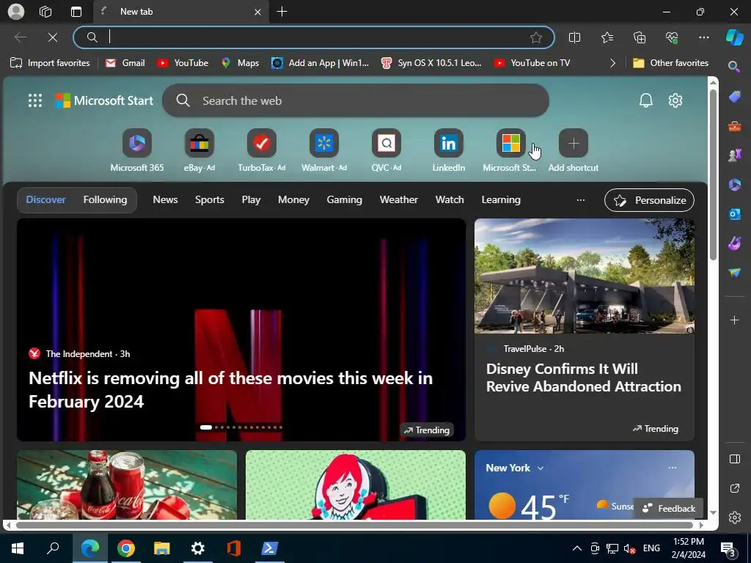Open the Walmart quick link
The height and width of the screenshot is (563, 751).
coord(323,151)
